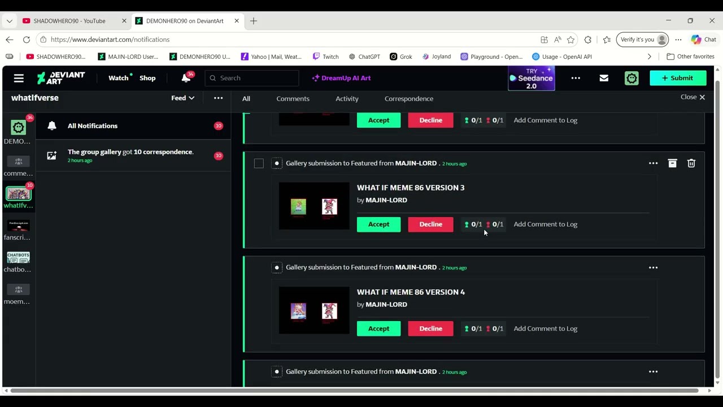Open the WHAT IF MEME 86 VERSION 4 thumbnail

tap(314, 310)
